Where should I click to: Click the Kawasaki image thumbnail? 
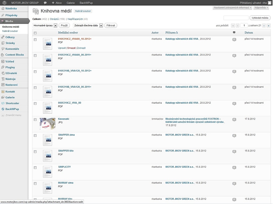point(47,124)
